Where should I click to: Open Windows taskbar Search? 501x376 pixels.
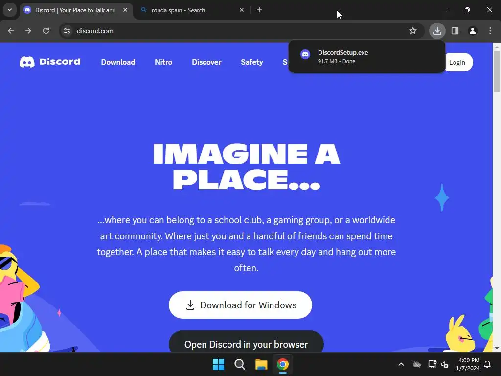point(240,364)
